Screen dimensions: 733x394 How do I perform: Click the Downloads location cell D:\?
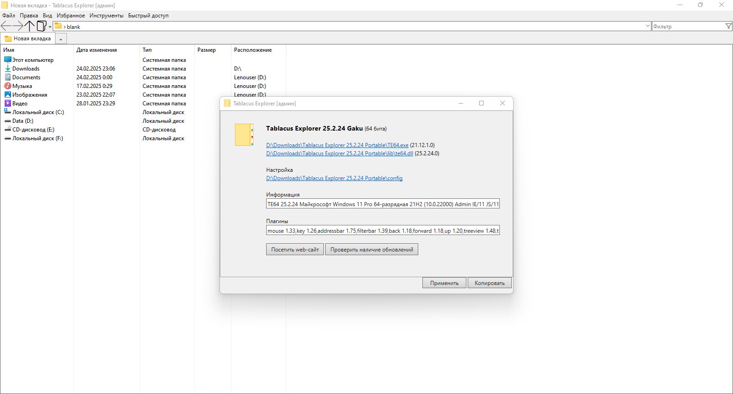pyautogui.click(x=237, y=69)
